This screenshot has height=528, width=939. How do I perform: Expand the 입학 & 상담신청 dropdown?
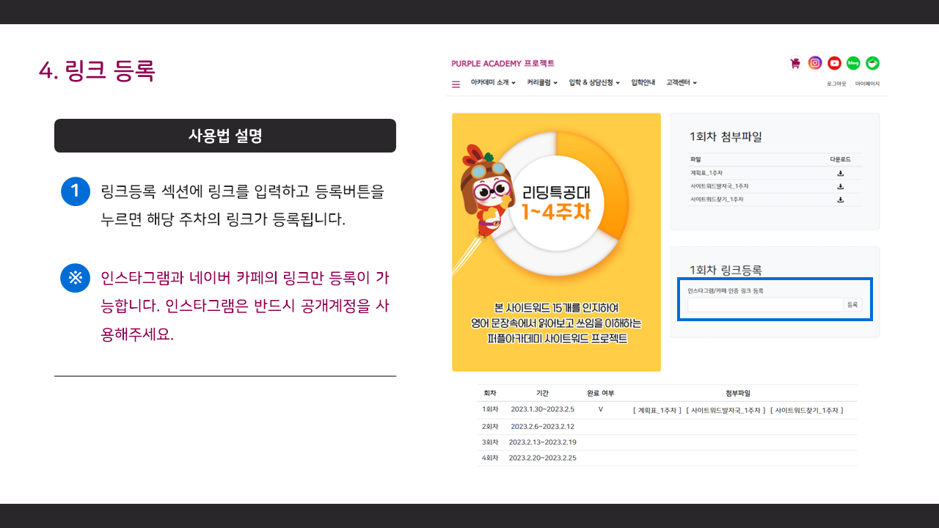click(x=594, y=83)
